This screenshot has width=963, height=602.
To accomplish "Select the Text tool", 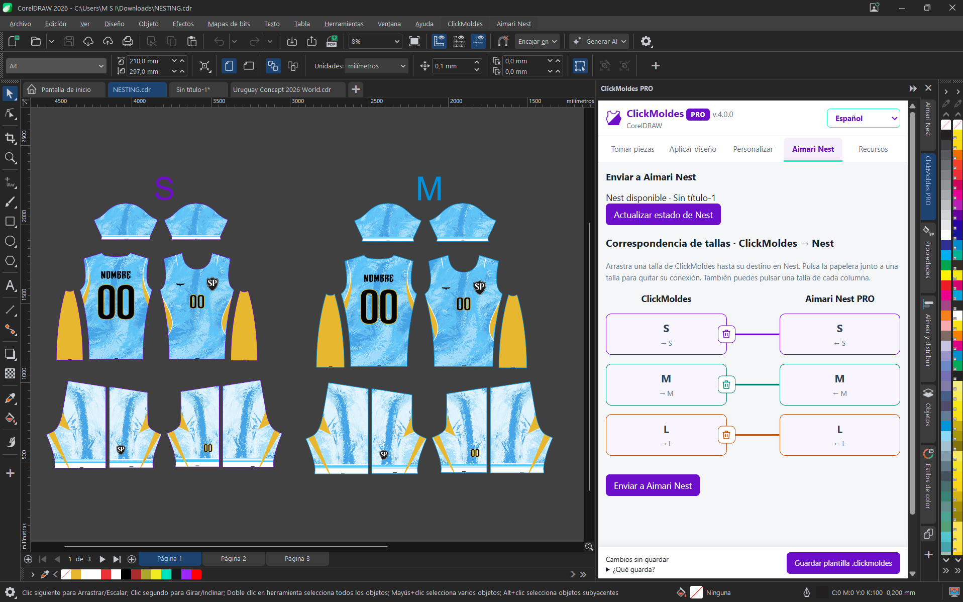I will coord(10,285).
